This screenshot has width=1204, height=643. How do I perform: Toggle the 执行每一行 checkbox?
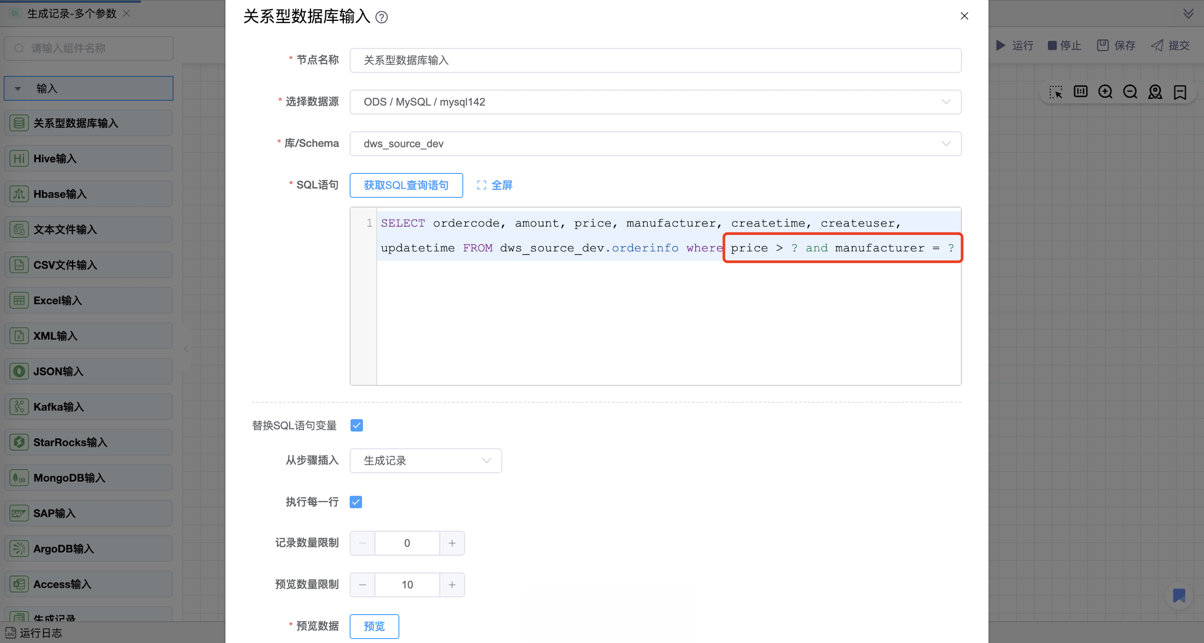pyautogui.click(x=356, y=502)
